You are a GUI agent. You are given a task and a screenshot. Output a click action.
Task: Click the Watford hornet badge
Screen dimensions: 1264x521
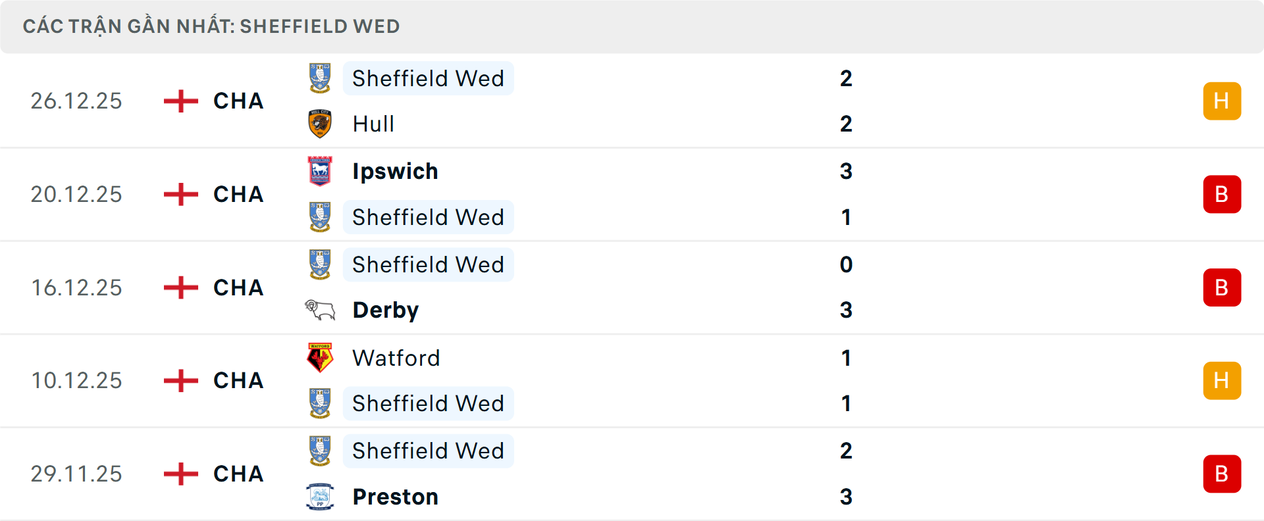(321, 358)
